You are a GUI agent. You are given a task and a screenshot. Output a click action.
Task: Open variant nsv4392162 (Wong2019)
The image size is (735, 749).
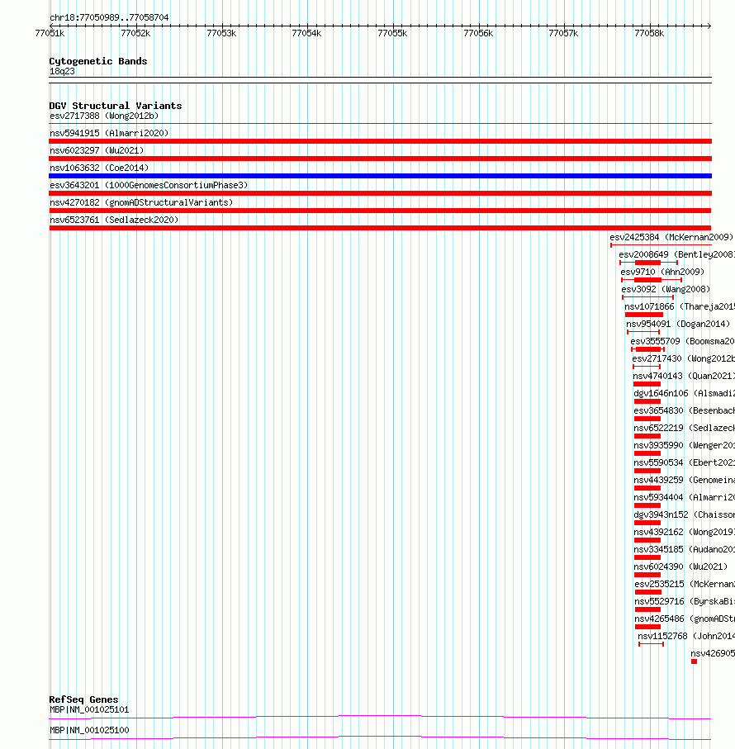685,532
